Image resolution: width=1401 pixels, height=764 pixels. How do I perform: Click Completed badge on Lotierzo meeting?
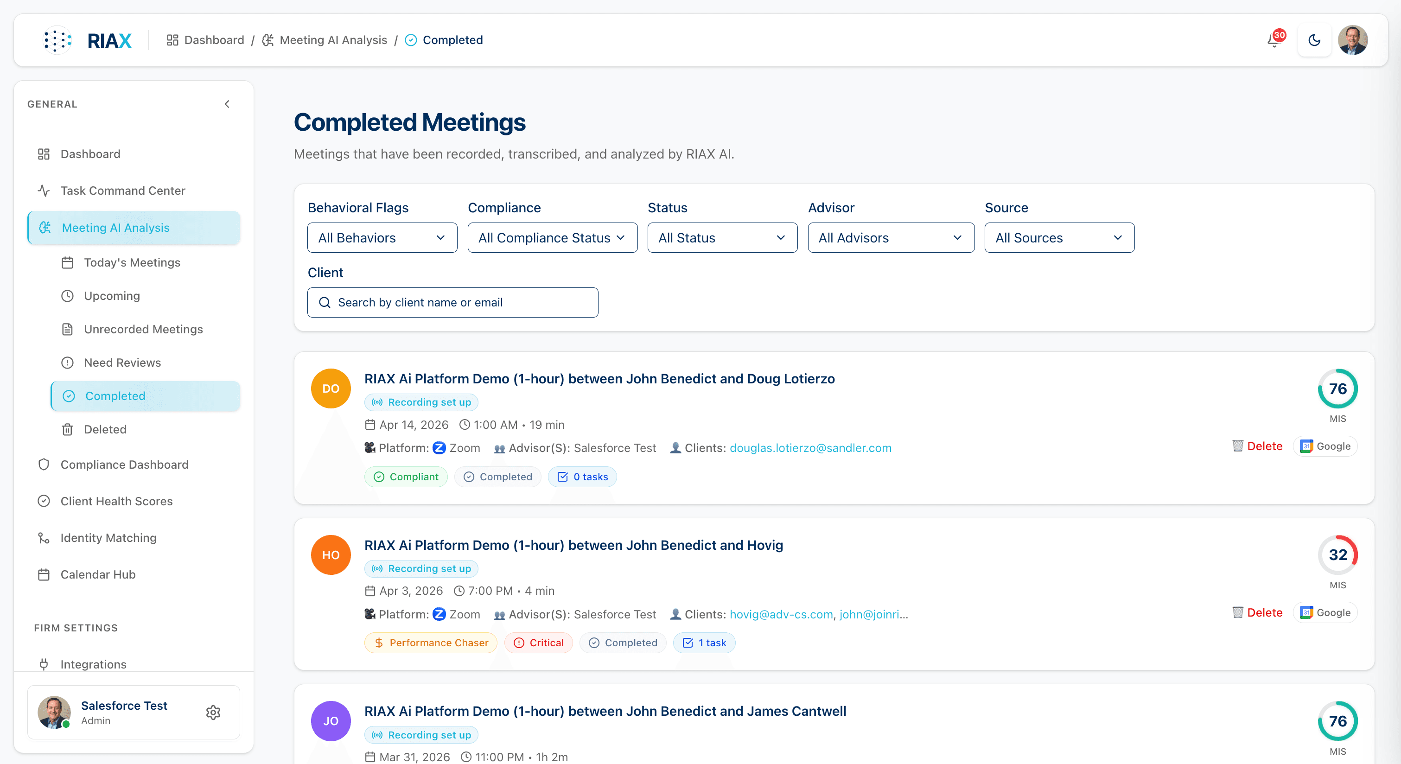[x=497, y=477]
